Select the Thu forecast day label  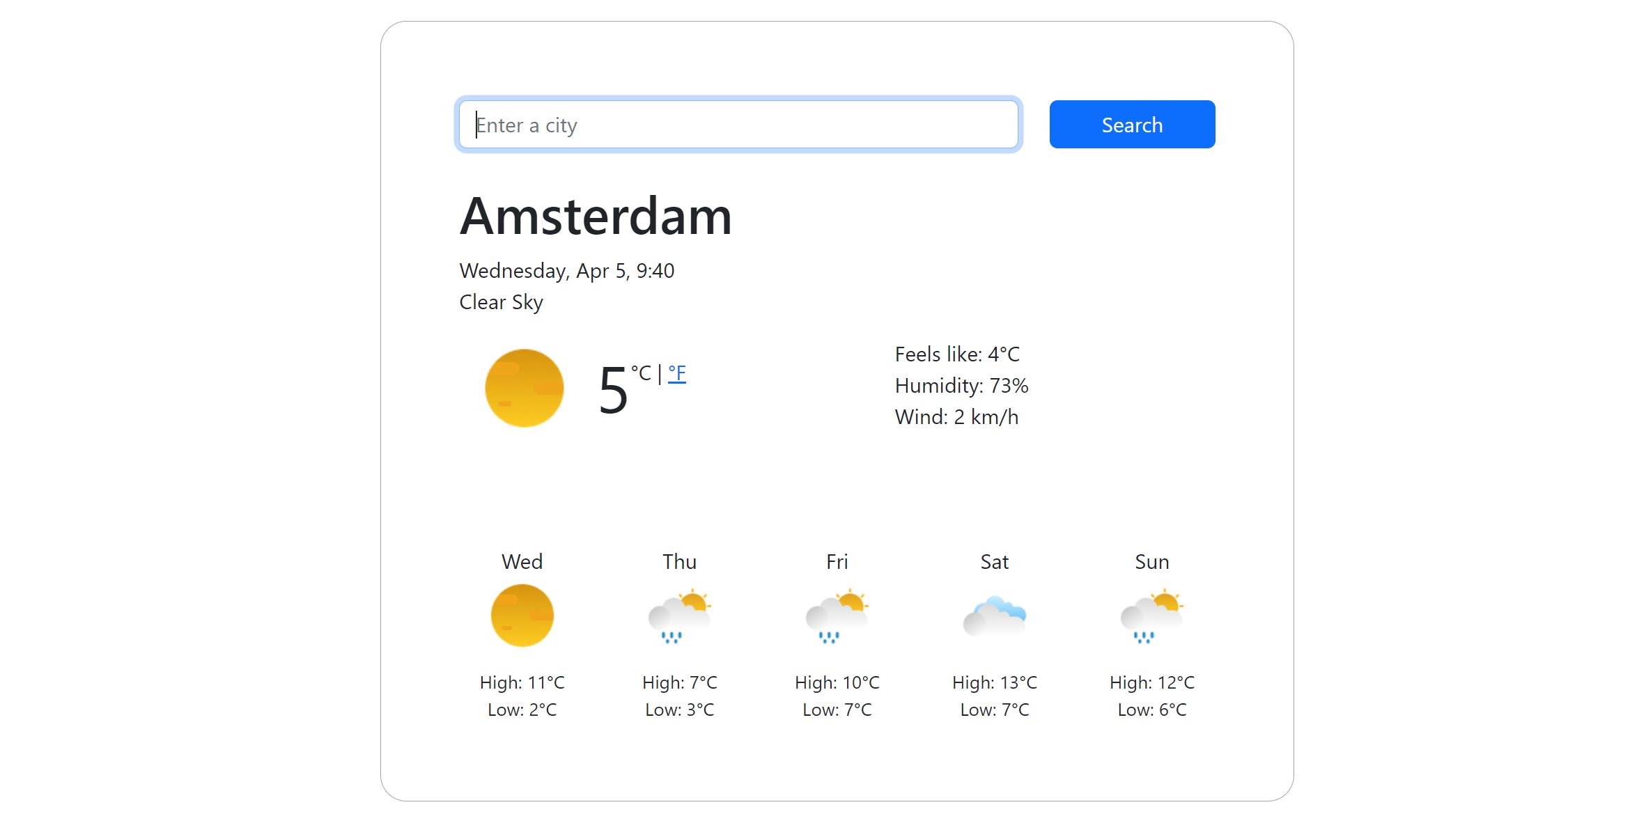(678, 561)
